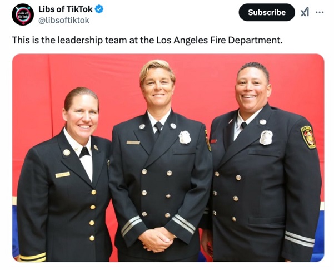Image resolution: width=334 pixels, height=270 pixels.
Task: Click the fire department shoulder patch in photo
Action: click(x=308, y=137)
